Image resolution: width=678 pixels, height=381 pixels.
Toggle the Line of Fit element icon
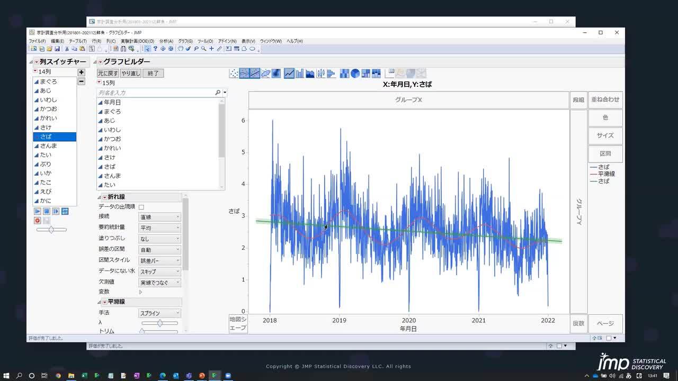(255, 73)
